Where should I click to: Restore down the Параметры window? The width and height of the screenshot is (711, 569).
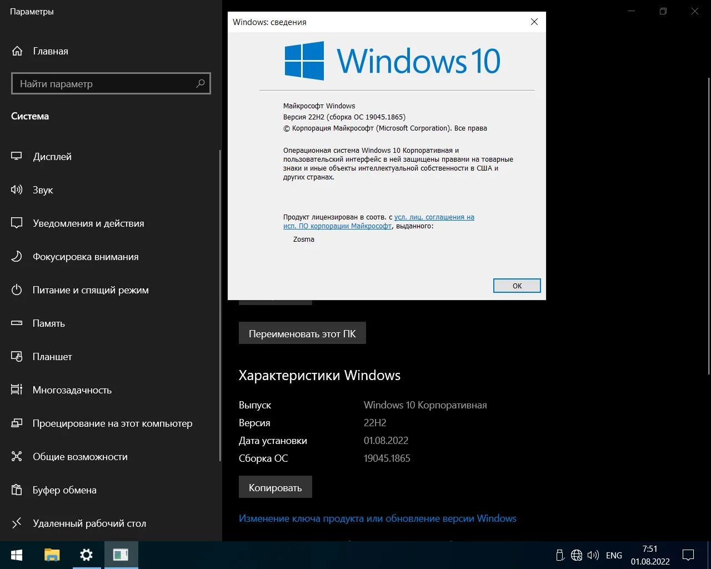click(663, 11)
